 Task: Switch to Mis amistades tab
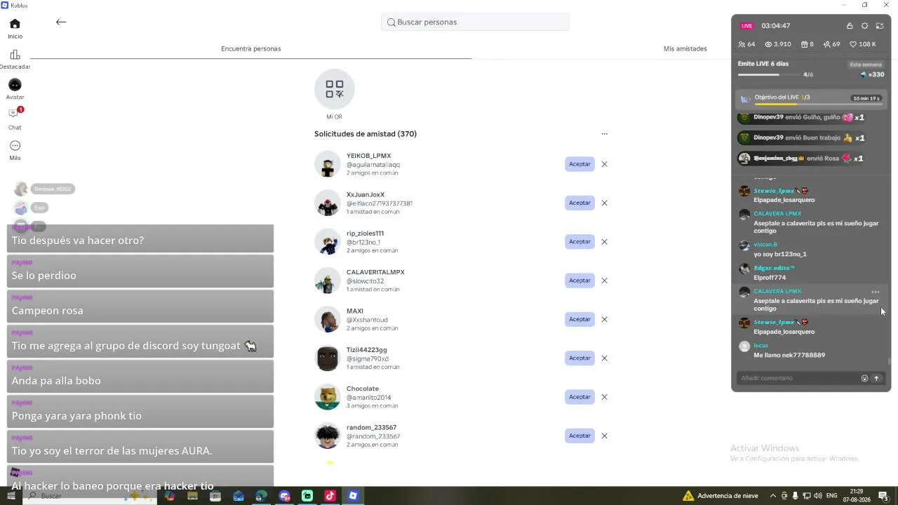[685, 48]
